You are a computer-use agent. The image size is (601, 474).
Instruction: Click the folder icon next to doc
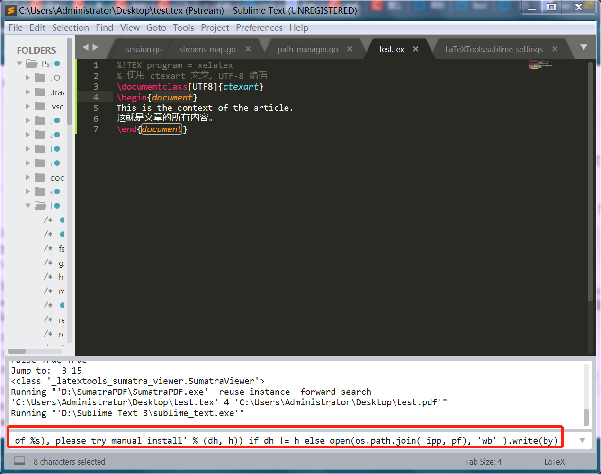click(40, 177)
